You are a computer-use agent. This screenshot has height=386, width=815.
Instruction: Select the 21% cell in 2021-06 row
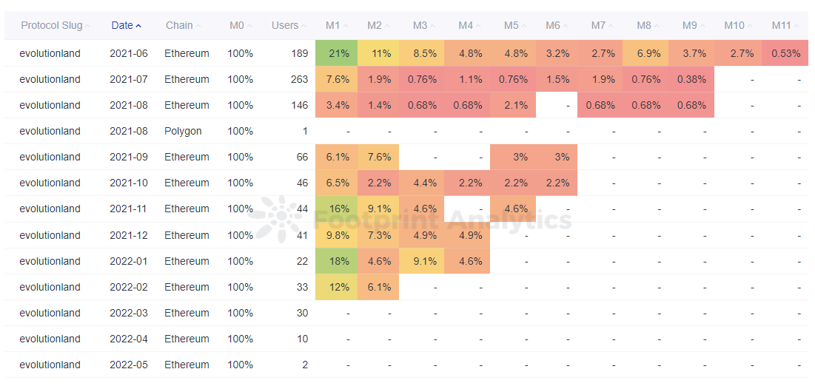pyautogui.click(x=337, y=53)
